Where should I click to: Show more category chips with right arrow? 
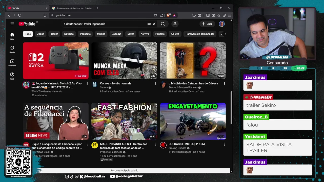(x=225, y=34)
